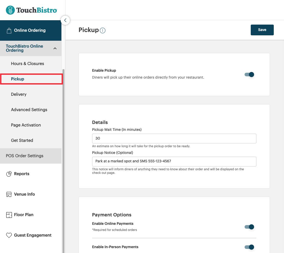Select the Floor Plan icon
Viewport: 284px width, 253px height.
point(9,215)
